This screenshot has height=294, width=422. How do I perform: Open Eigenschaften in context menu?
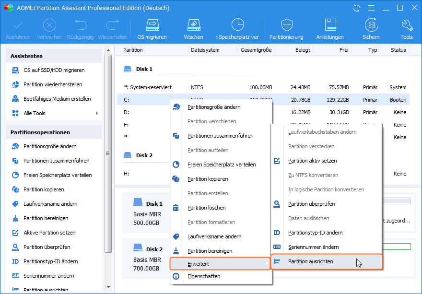(x=221, y=277)
